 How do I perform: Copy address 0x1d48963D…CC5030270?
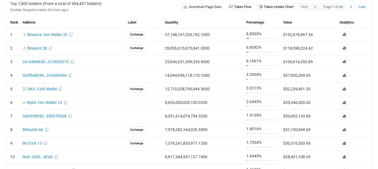pos(72,62)
